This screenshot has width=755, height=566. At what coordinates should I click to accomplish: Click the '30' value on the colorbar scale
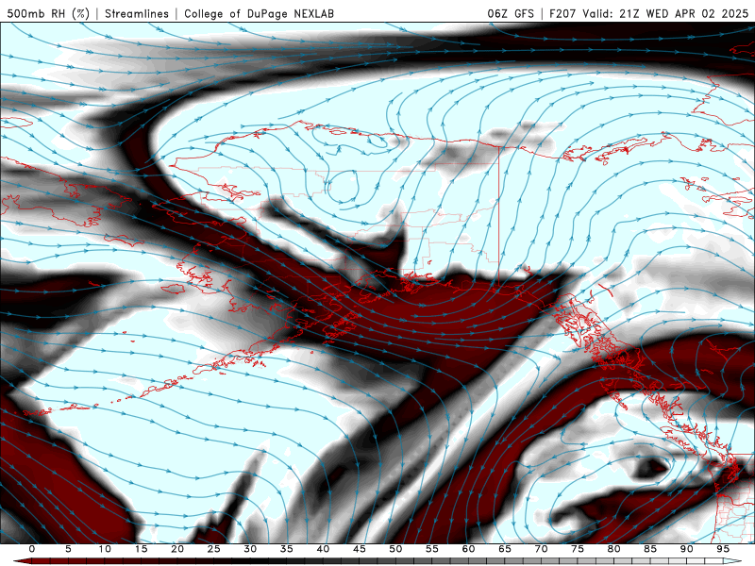click(x=250, y=549)
